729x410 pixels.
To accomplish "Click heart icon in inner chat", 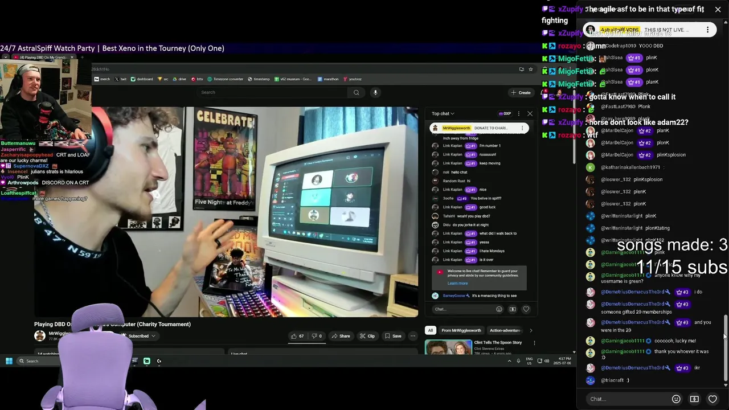I will pyautogui.click(x=526, y=309).
